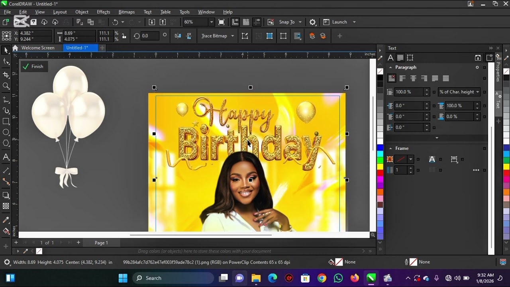Select the Transparency checkerboard tool
Image resolution: width=510 pixels, height=287 pixels.
(6, 206)
